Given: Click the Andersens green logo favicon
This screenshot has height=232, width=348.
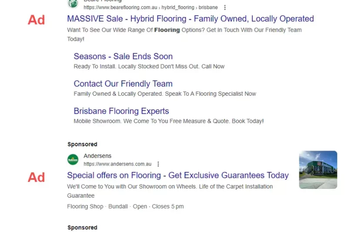Looking at the screenshot, I should (x=73, y=160).
